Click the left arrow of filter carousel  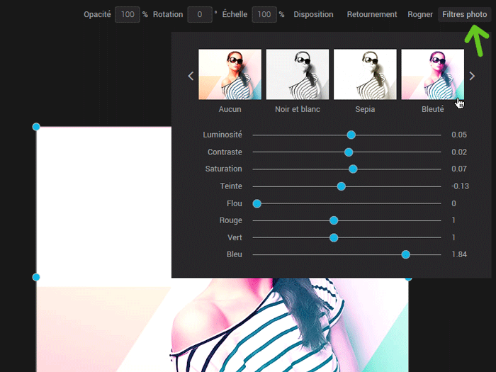pyautogui.click(x=190, y=76)
